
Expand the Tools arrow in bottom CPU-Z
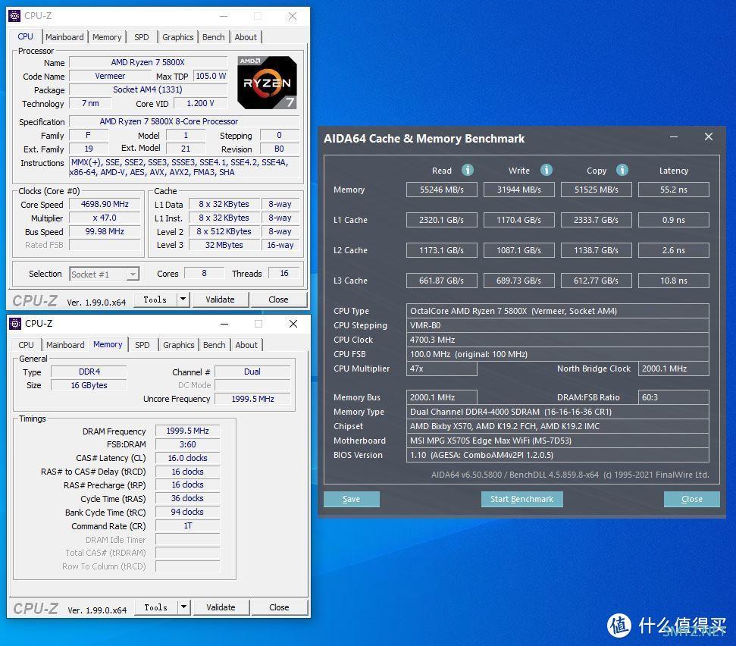click(184, 607)
